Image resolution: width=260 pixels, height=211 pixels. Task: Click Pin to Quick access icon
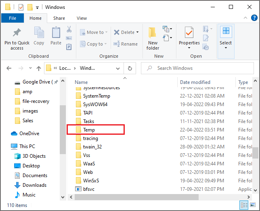17,33
